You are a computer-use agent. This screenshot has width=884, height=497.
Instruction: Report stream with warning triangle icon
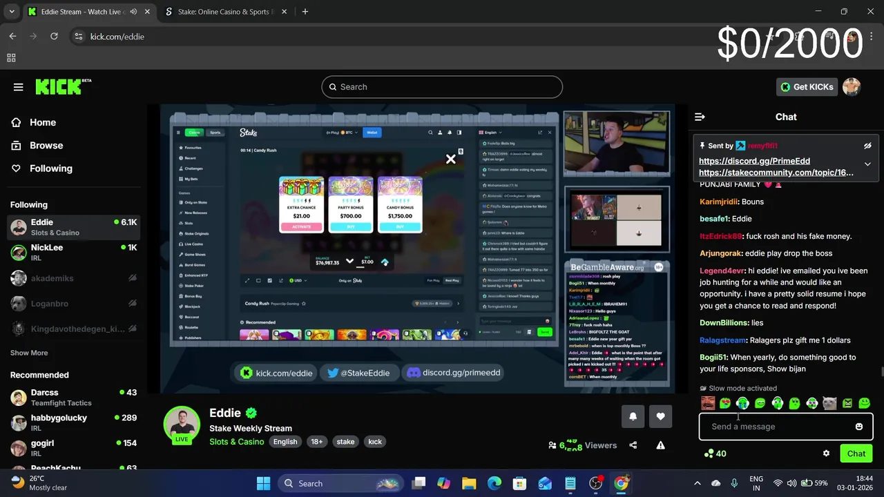coord(660,445)
